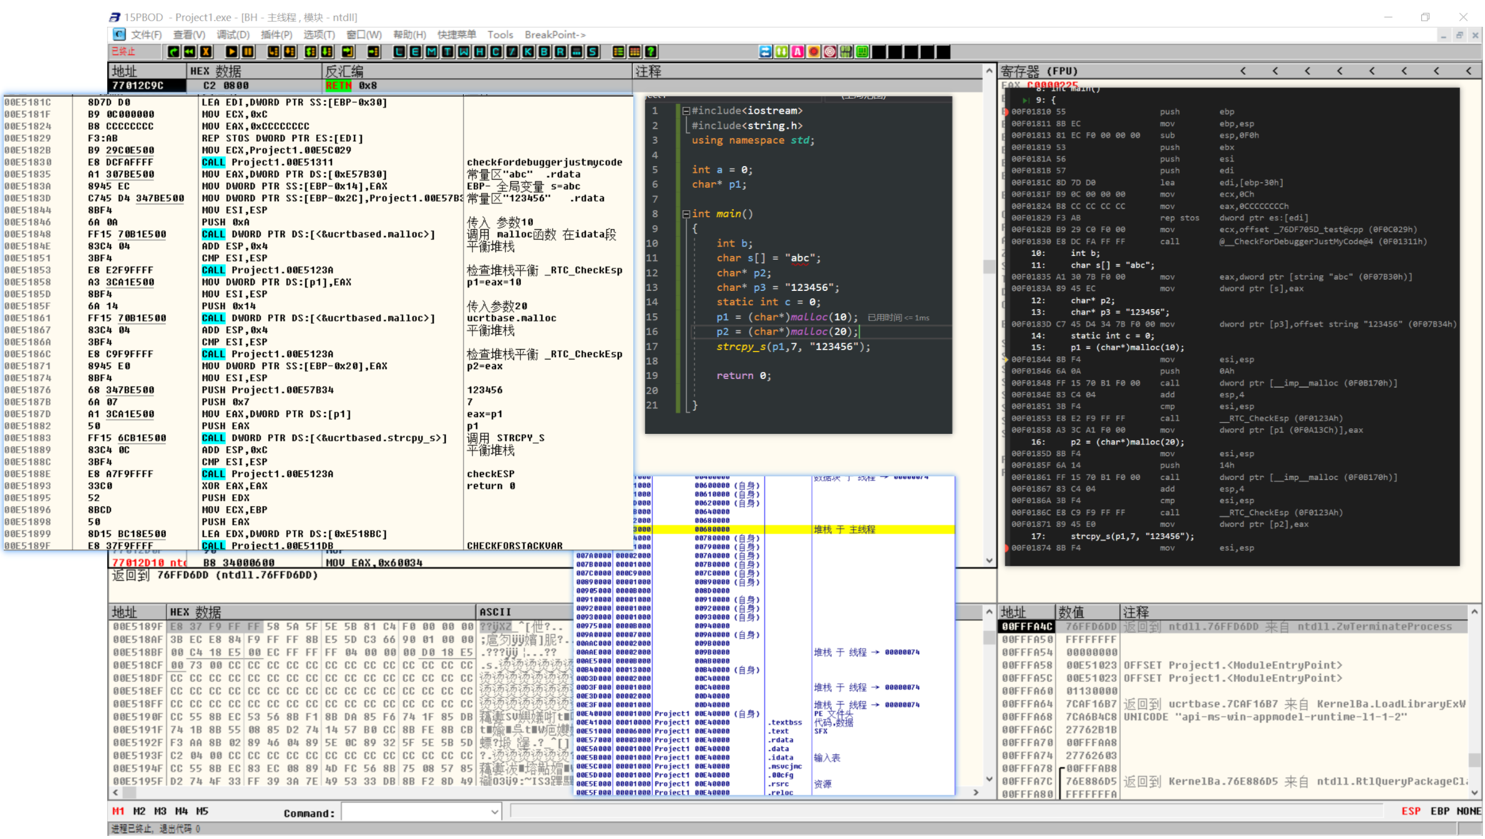Screen dimensions: 1485x839
Task: Switch to memory dump M5 button
Action: (202, 812)
